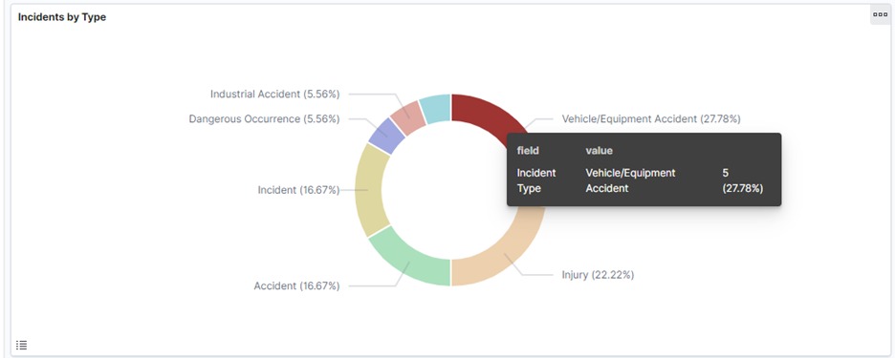Click the unlabeled light blue donut slice
The image size is (895, 358).
437,107
